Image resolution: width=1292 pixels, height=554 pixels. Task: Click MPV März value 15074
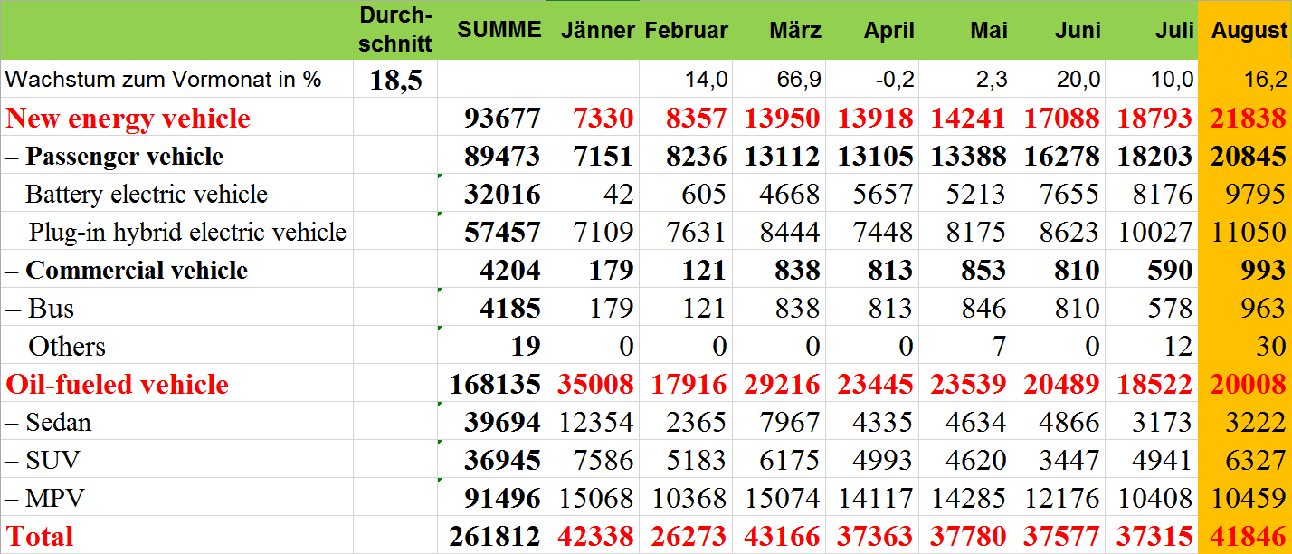(782, 499)
